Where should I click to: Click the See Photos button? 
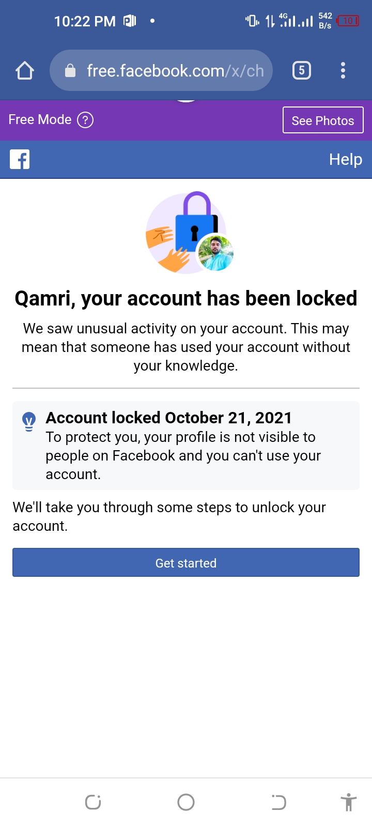(323, 120)
